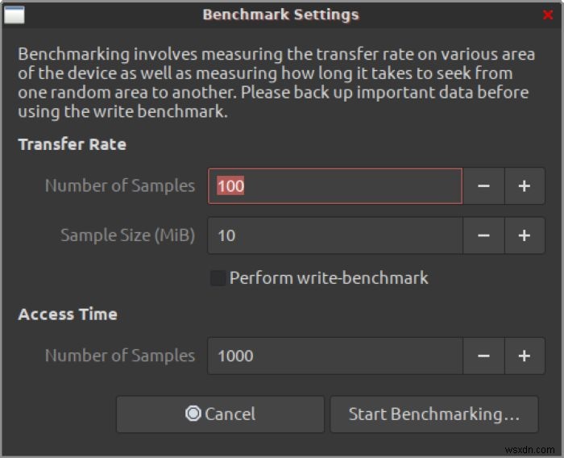This screenshot has height=458, width=564.
Task: Click Start Benchmarking button
Action: (x=433, y=414)
